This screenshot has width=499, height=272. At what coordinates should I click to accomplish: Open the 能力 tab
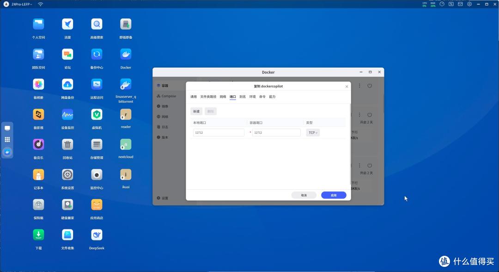tap(272, 97)
